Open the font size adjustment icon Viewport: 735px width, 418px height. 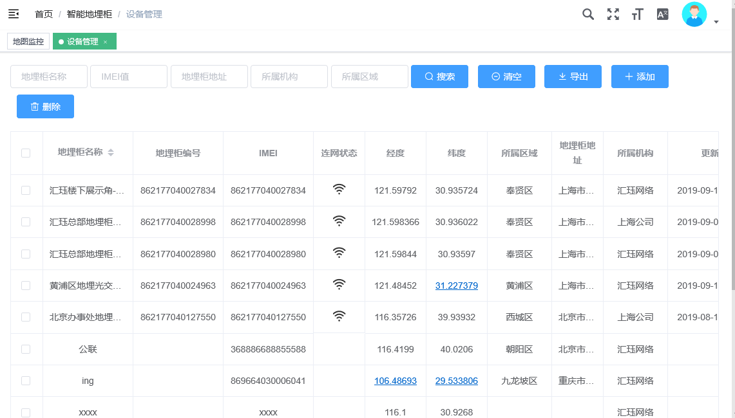click(x=637, y=14)
